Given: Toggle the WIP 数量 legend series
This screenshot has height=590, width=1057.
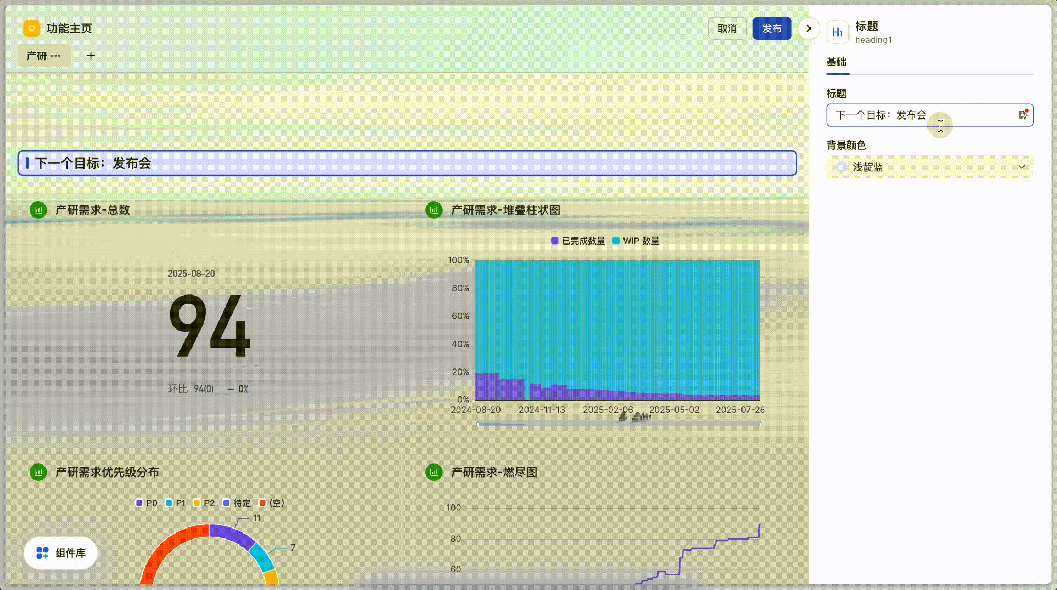Looking at the screenshot, I should 636,241.
